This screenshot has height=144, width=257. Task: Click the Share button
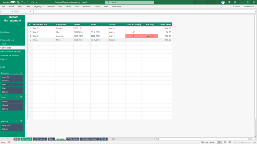click(x=236, y=6)
